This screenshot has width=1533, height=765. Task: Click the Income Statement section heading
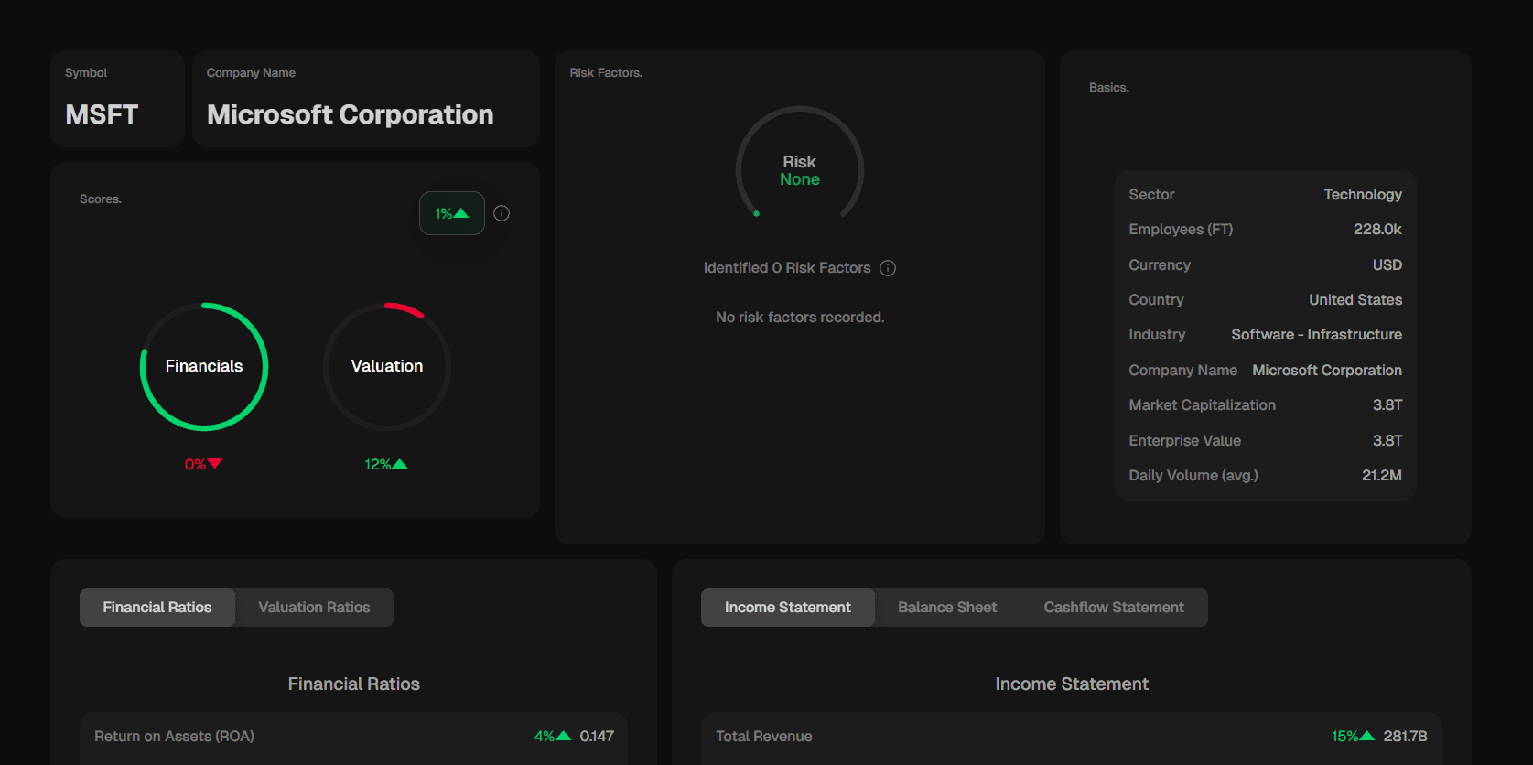click(x=1072, y=684)
